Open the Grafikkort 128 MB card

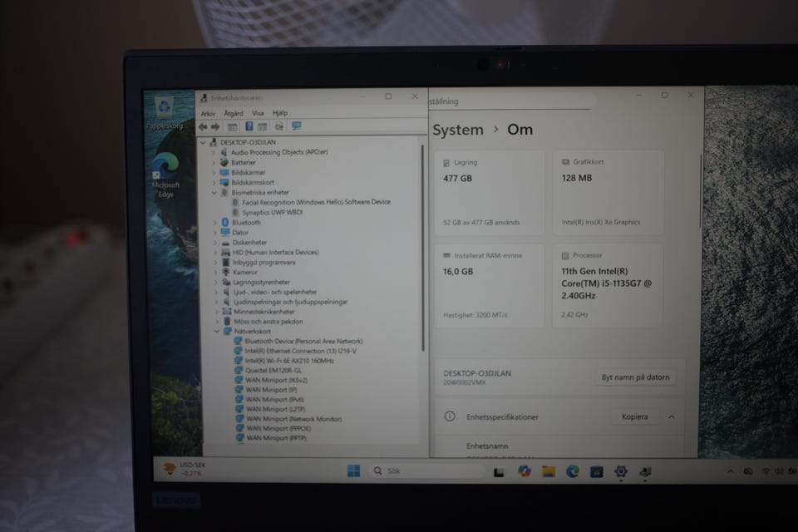[608, 193]
